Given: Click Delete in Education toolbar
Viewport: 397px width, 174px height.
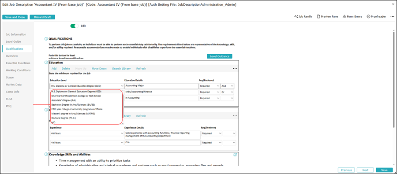Looking at the screenshot, I should (66, 69).
